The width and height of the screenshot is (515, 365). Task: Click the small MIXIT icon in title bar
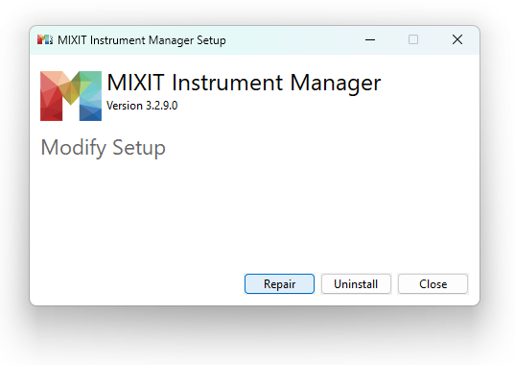tap(45, 39)
